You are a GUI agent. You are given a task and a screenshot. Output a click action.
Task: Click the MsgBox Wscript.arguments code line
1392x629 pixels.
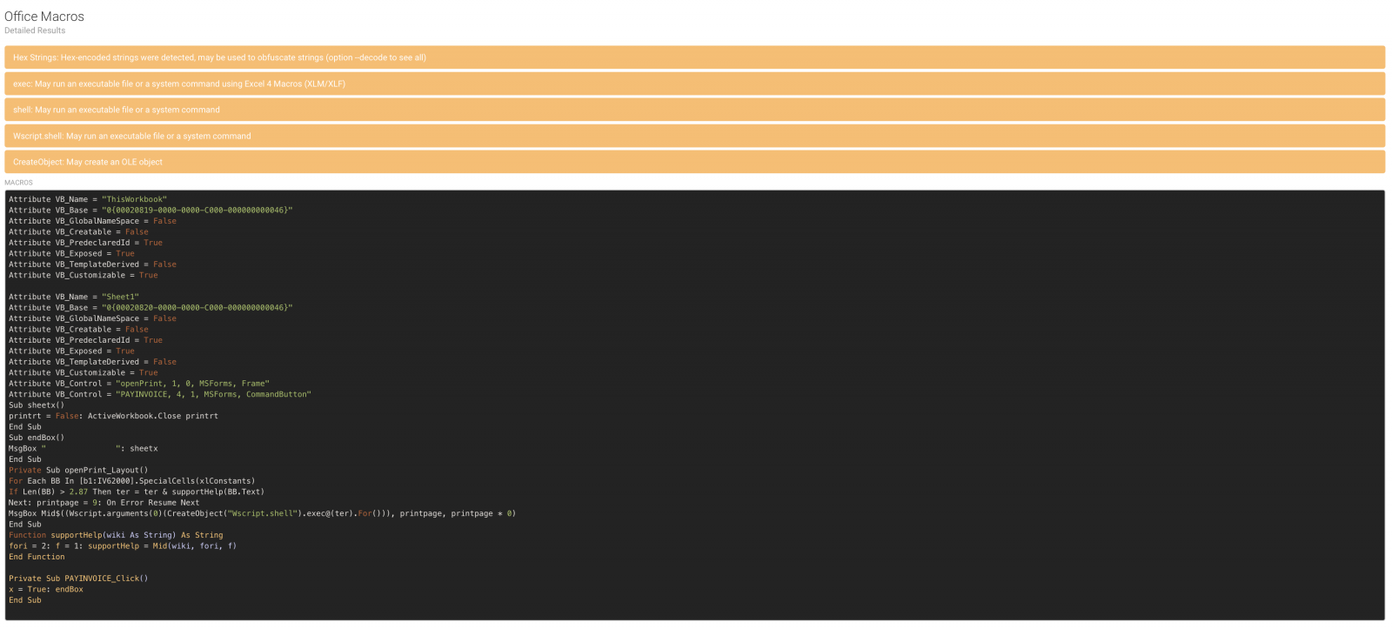[261, 513]
